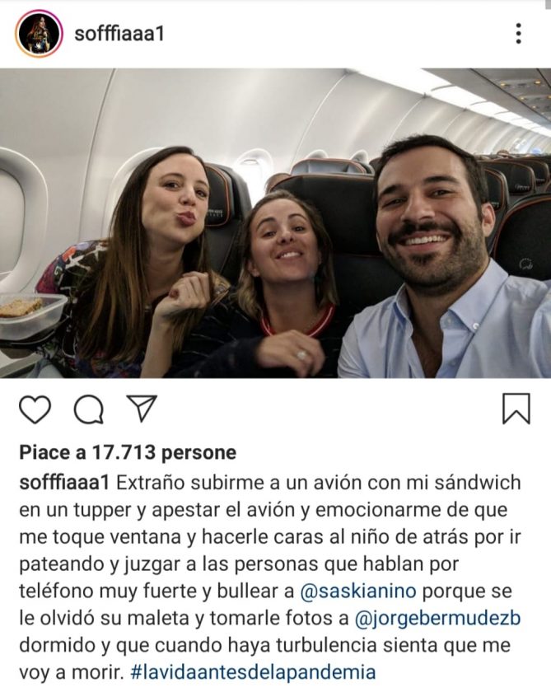Show who liked: Piace a 17.713 persone
The height and width of the screenshot is (692, 551).
tap(128, 453)
